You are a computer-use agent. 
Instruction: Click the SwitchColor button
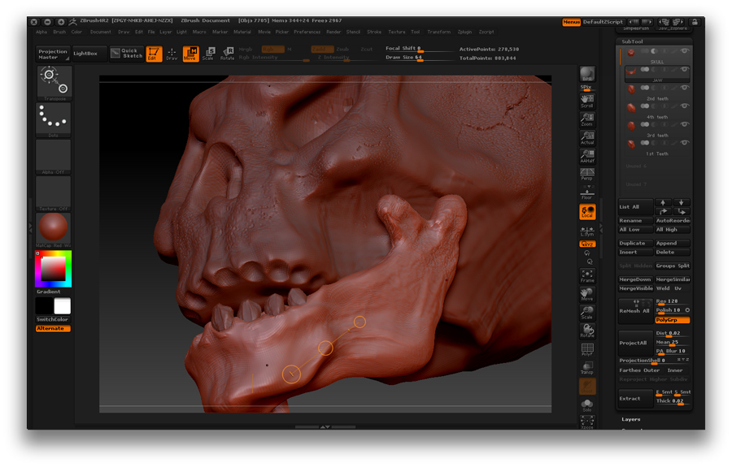pyautogui.click(x=53, y=320)
